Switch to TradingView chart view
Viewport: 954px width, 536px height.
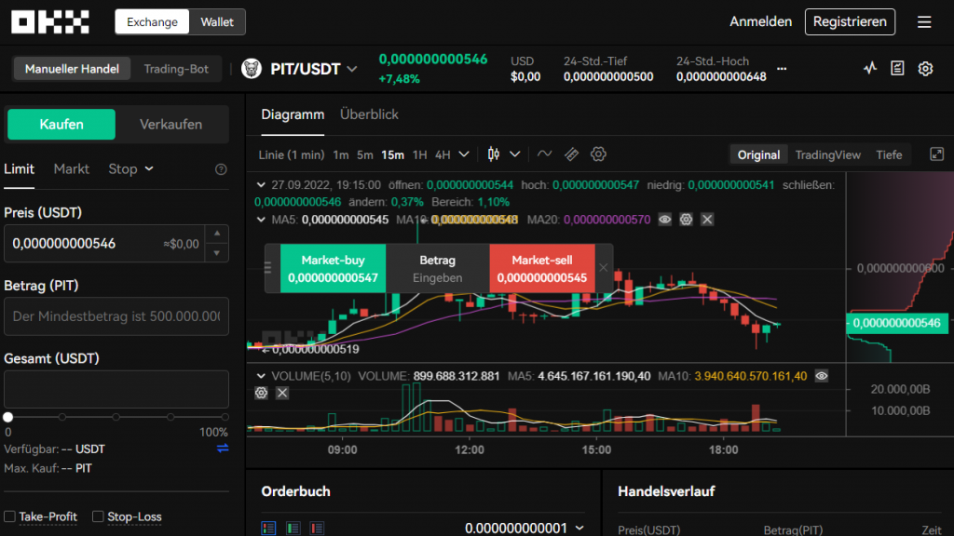click(x=827, y=154)
